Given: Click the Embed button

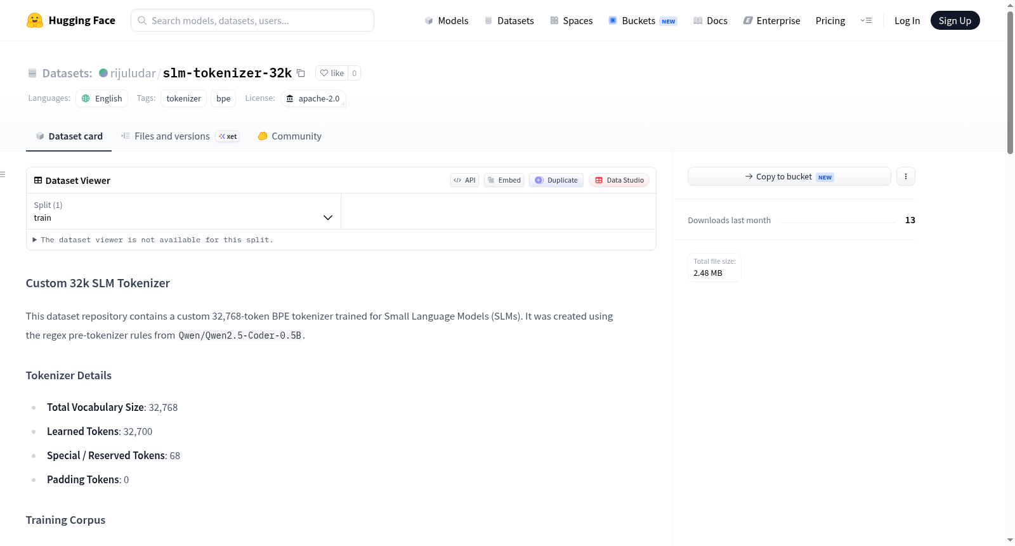Looking at the screenshot, I should pyautogui.click(x=504, y=180).
